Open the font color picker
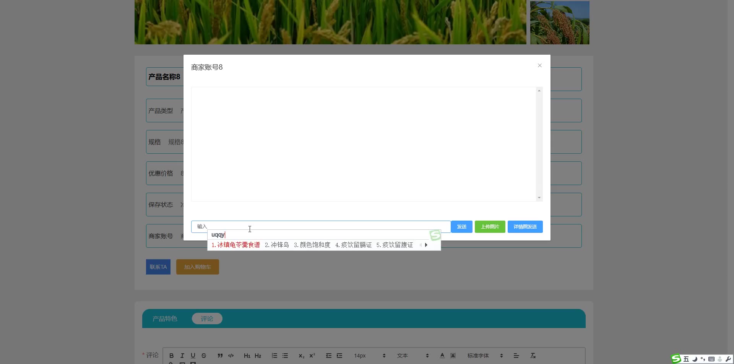 click(x=442, y=356)
